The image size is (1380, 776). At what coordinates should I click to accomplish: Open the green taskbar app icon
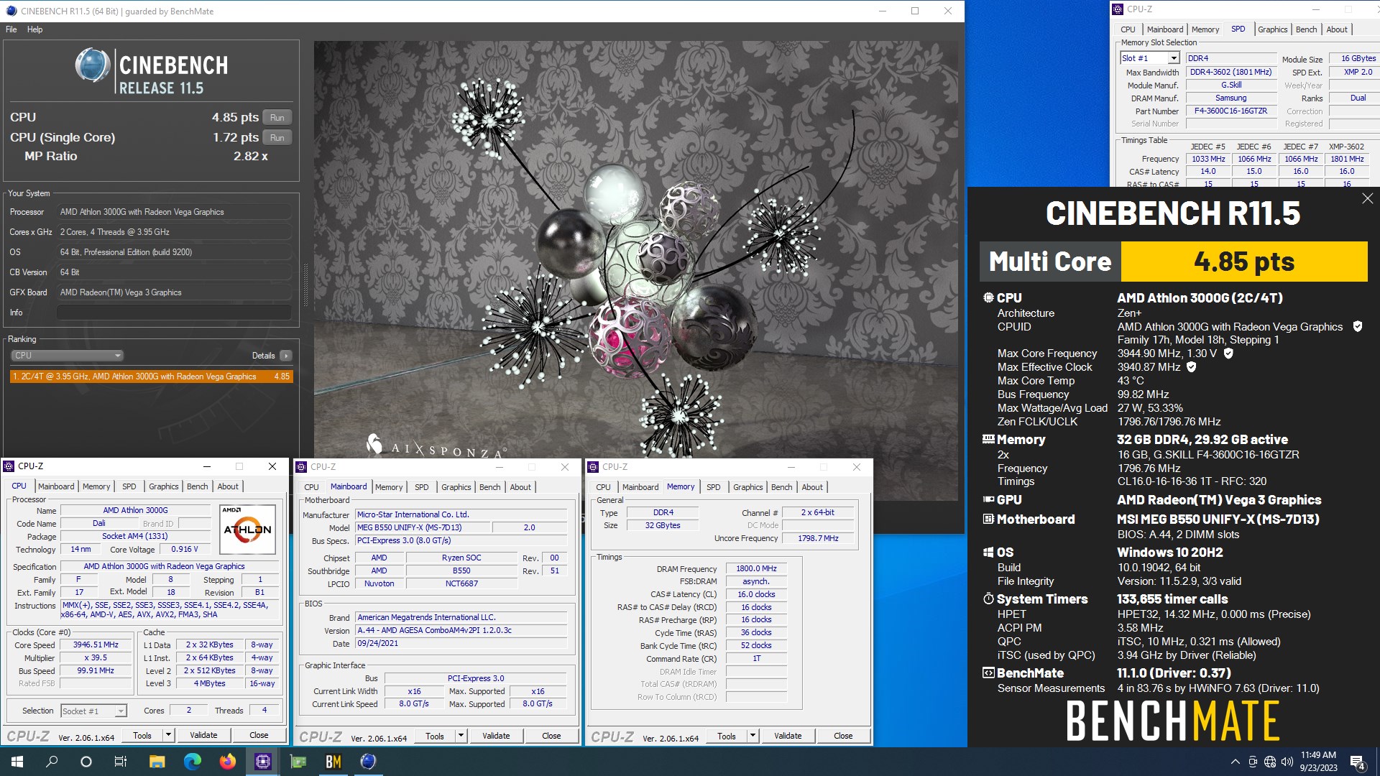pos(298,762)
